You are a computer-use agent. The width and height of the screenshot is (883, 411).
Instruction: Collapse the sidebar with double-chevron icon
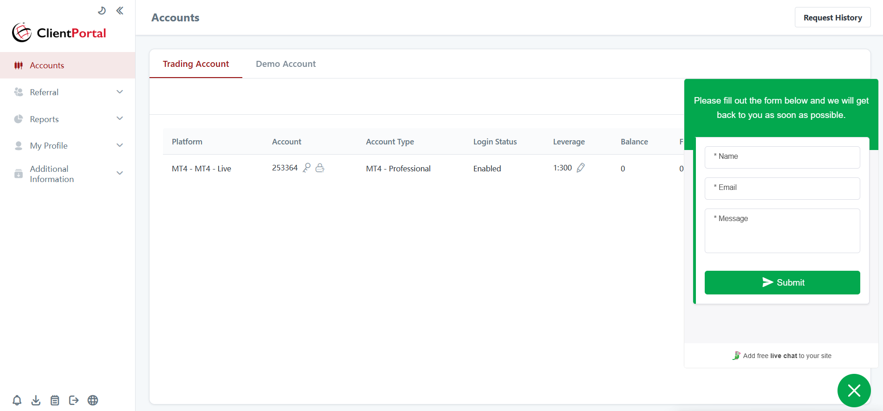click(120, 11)
